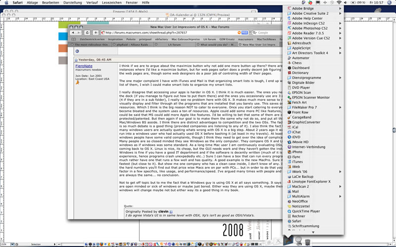The width and height of the screenshot is (396, 247).
Task: Select 'The most ridiculous thin' Safari tab
Action: 90,44
